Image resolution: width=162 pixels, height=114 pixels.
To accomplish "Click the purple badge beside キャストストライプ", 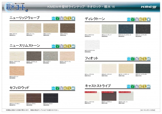I will [x=137, y=86].
